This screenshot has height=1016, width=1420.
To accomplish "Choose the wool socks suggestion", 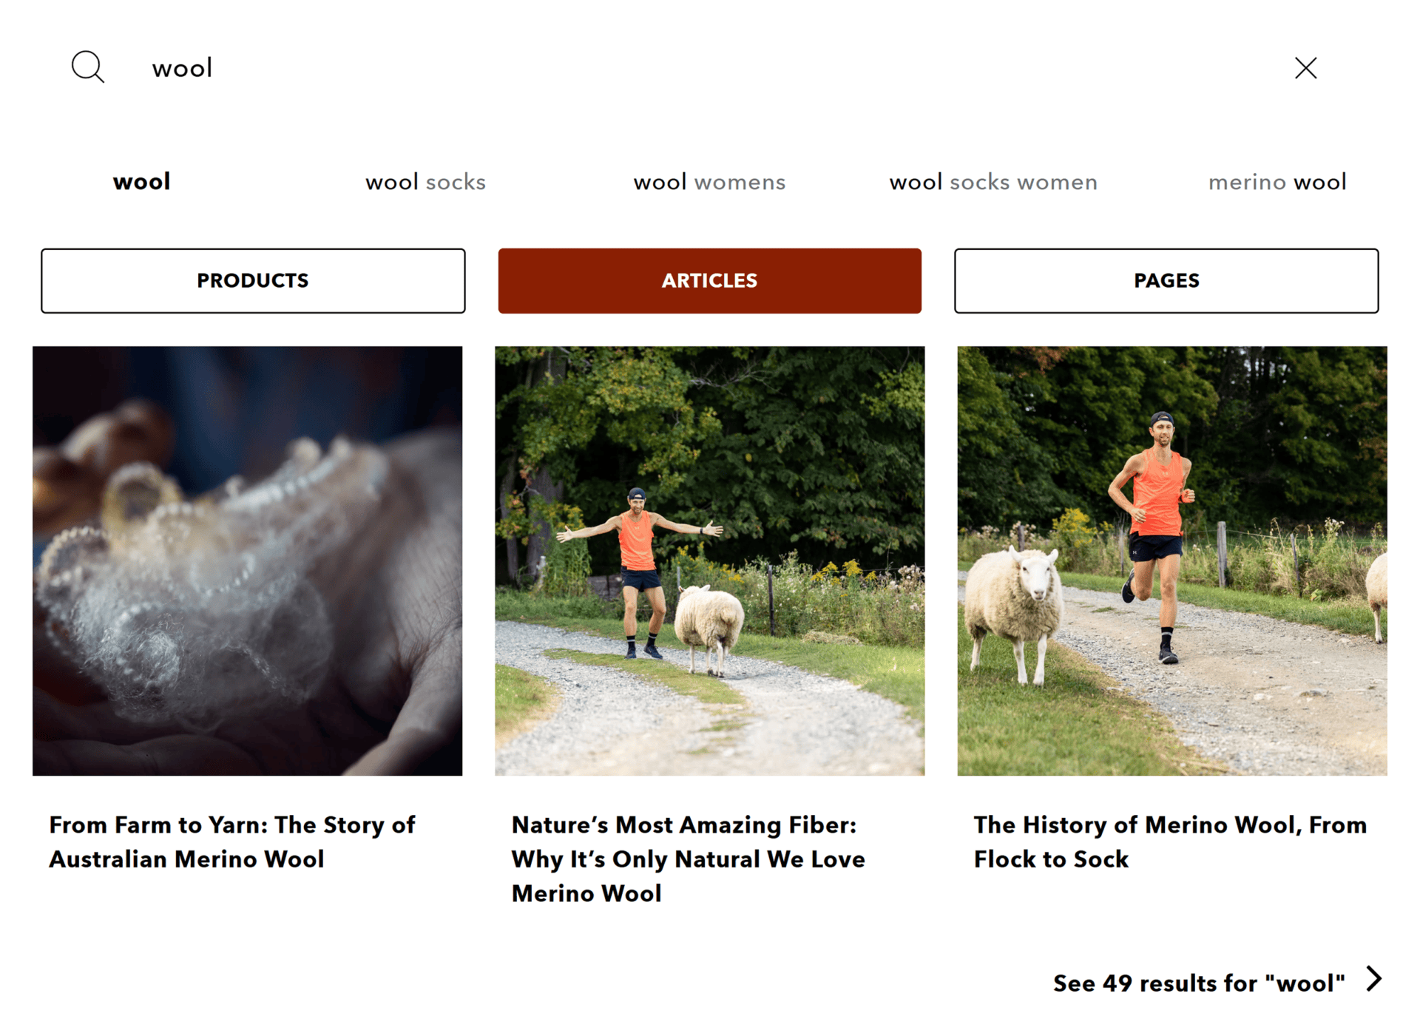I will click(x=425, y=182).
